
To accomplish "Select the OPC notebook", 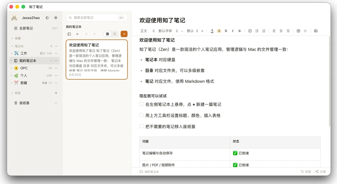I will point(34,68).
